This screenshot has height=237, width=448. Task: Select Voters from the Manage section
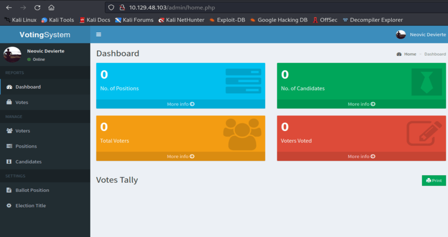pyautogui.click(x=23, y=131)
